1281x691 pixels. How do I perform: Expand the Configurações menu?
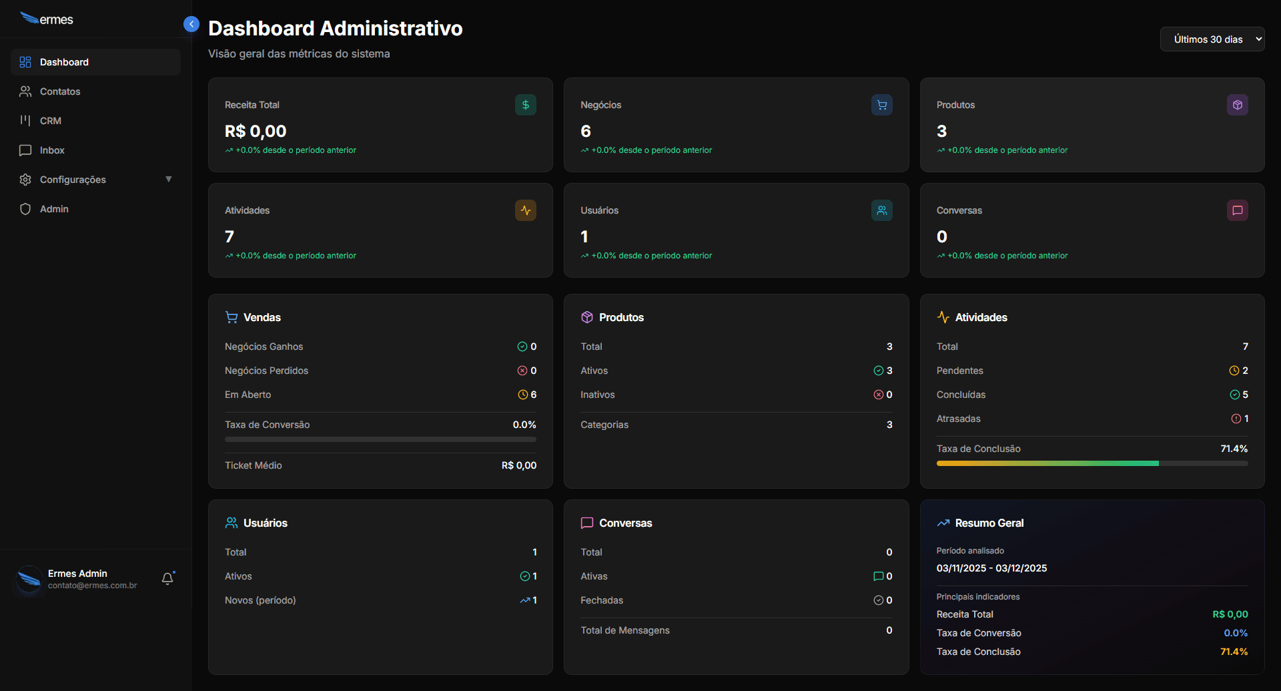click(73, 180)
